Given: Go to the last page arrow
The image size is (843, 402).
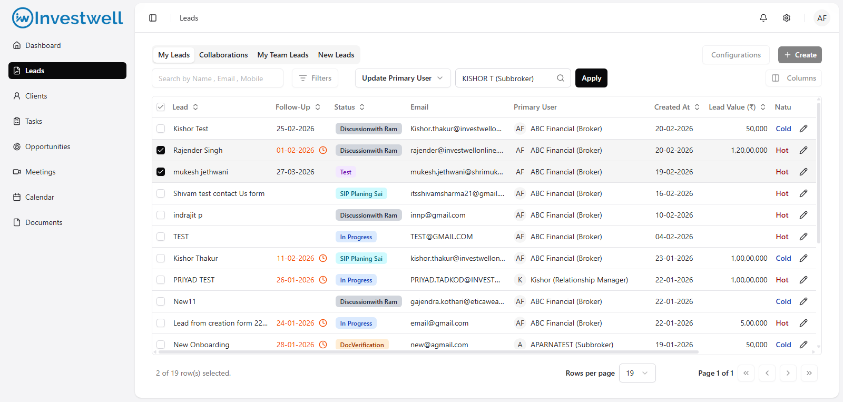Looking at the screenshot, I should [809, 373].
